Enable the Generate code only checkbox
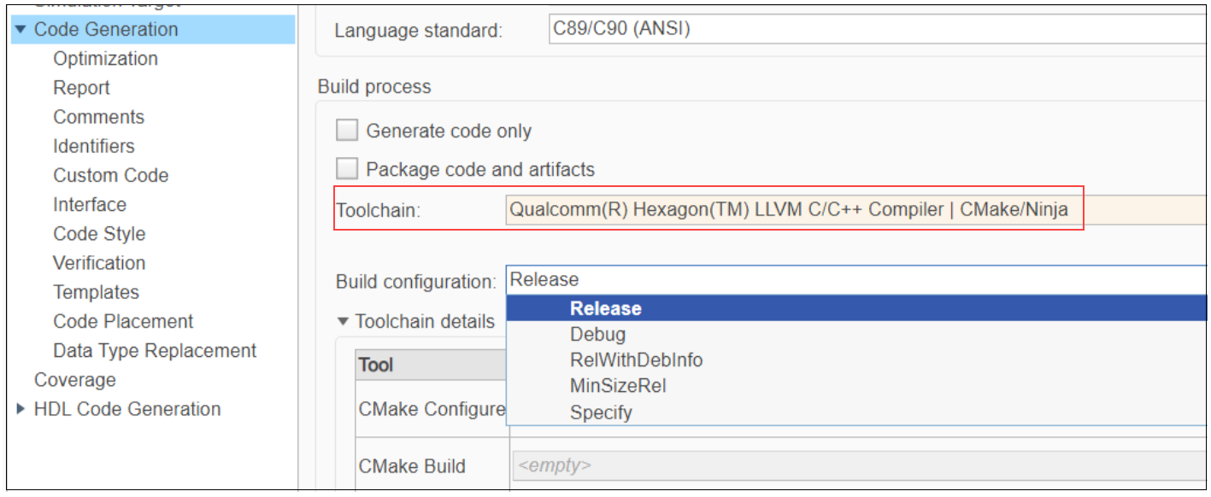Viewport: 1211px width, 497px height. [347, 131]
